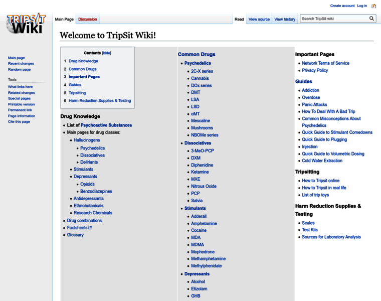Open the Alcohol page
This screenshot has height=301, width=381.
coord(198,281)
